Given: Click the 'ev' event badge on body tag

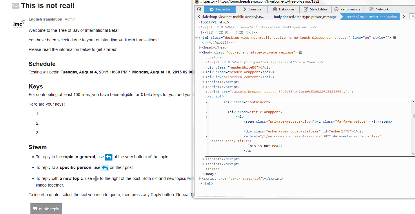Looking at the screenshot, I should pyautogui.click(x=301, y=53).
